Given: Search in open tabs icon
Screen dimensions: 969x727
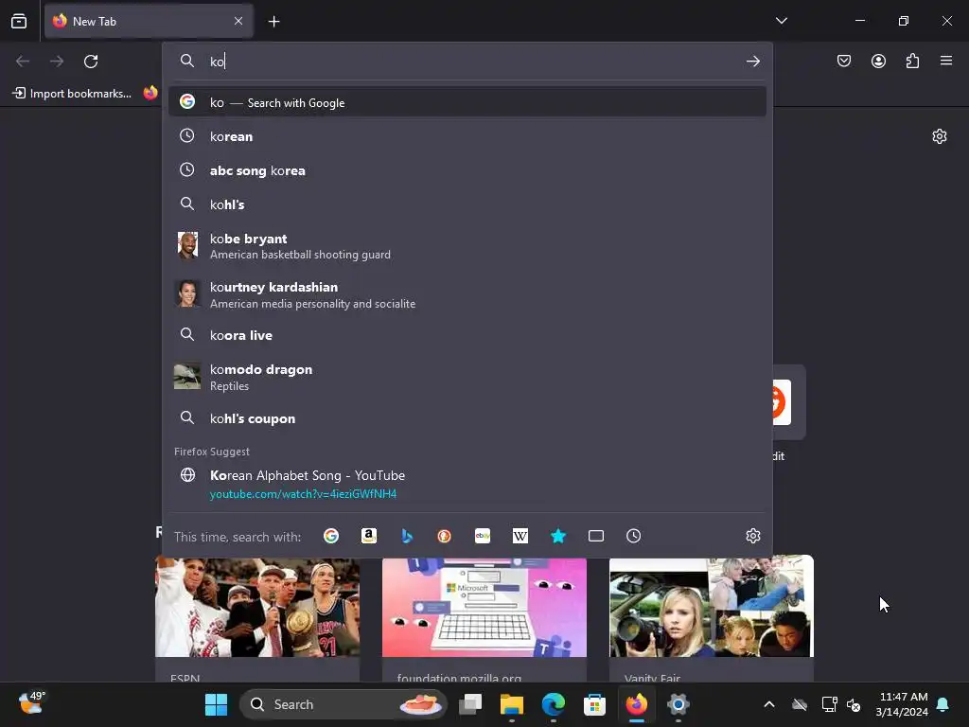Looking at the screenshot, I should (596, 536).
